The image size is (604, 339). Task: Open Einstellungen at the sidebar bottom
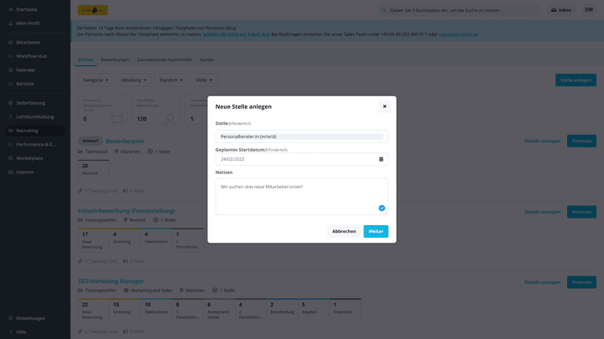click(x=30, y=318)
